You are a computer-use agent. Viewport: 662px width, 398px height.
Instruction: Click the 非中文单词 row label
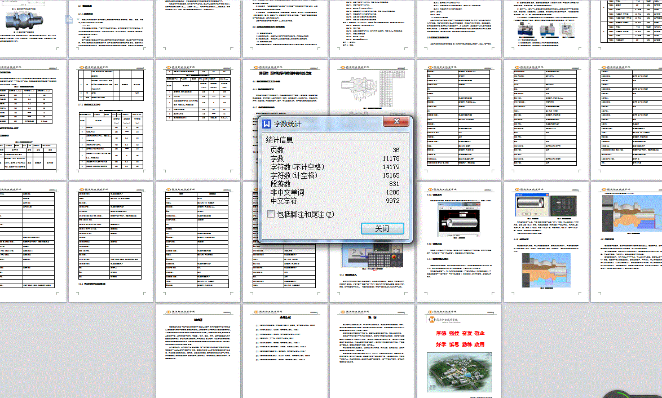pyautogui.click(x=287, y=192)
